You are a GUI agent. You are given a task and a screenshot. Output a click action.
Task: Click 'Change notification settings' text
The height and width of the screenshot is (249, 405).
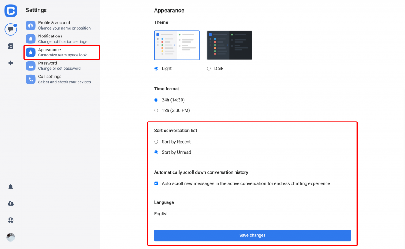click(63, 41)
